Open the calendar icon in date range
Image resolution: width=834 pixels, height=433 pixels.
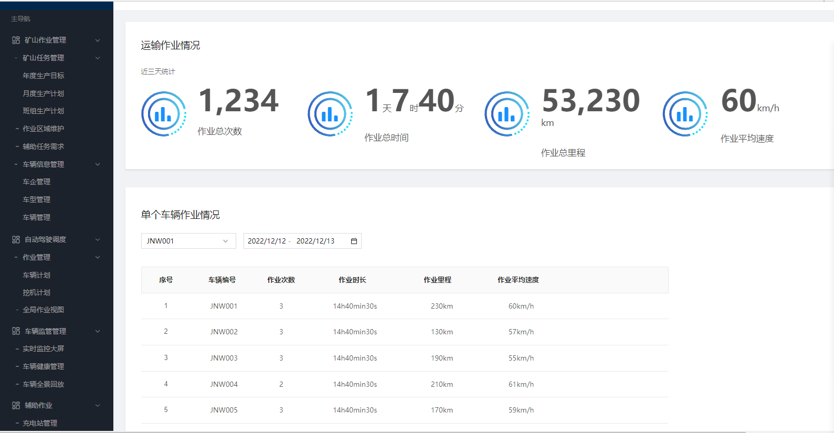pyautogui.click(x=354, y=241)
